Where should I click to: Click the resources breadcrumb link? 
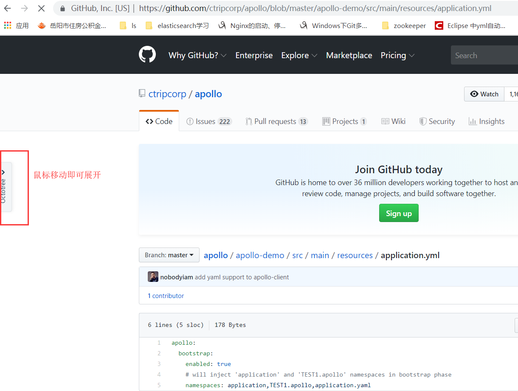tap(355, 255)
